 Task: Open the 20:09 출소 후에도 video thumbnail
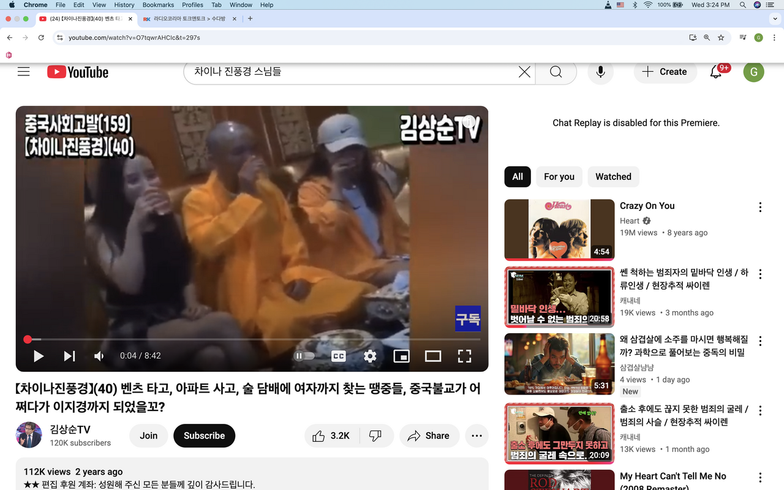[559, 433]
